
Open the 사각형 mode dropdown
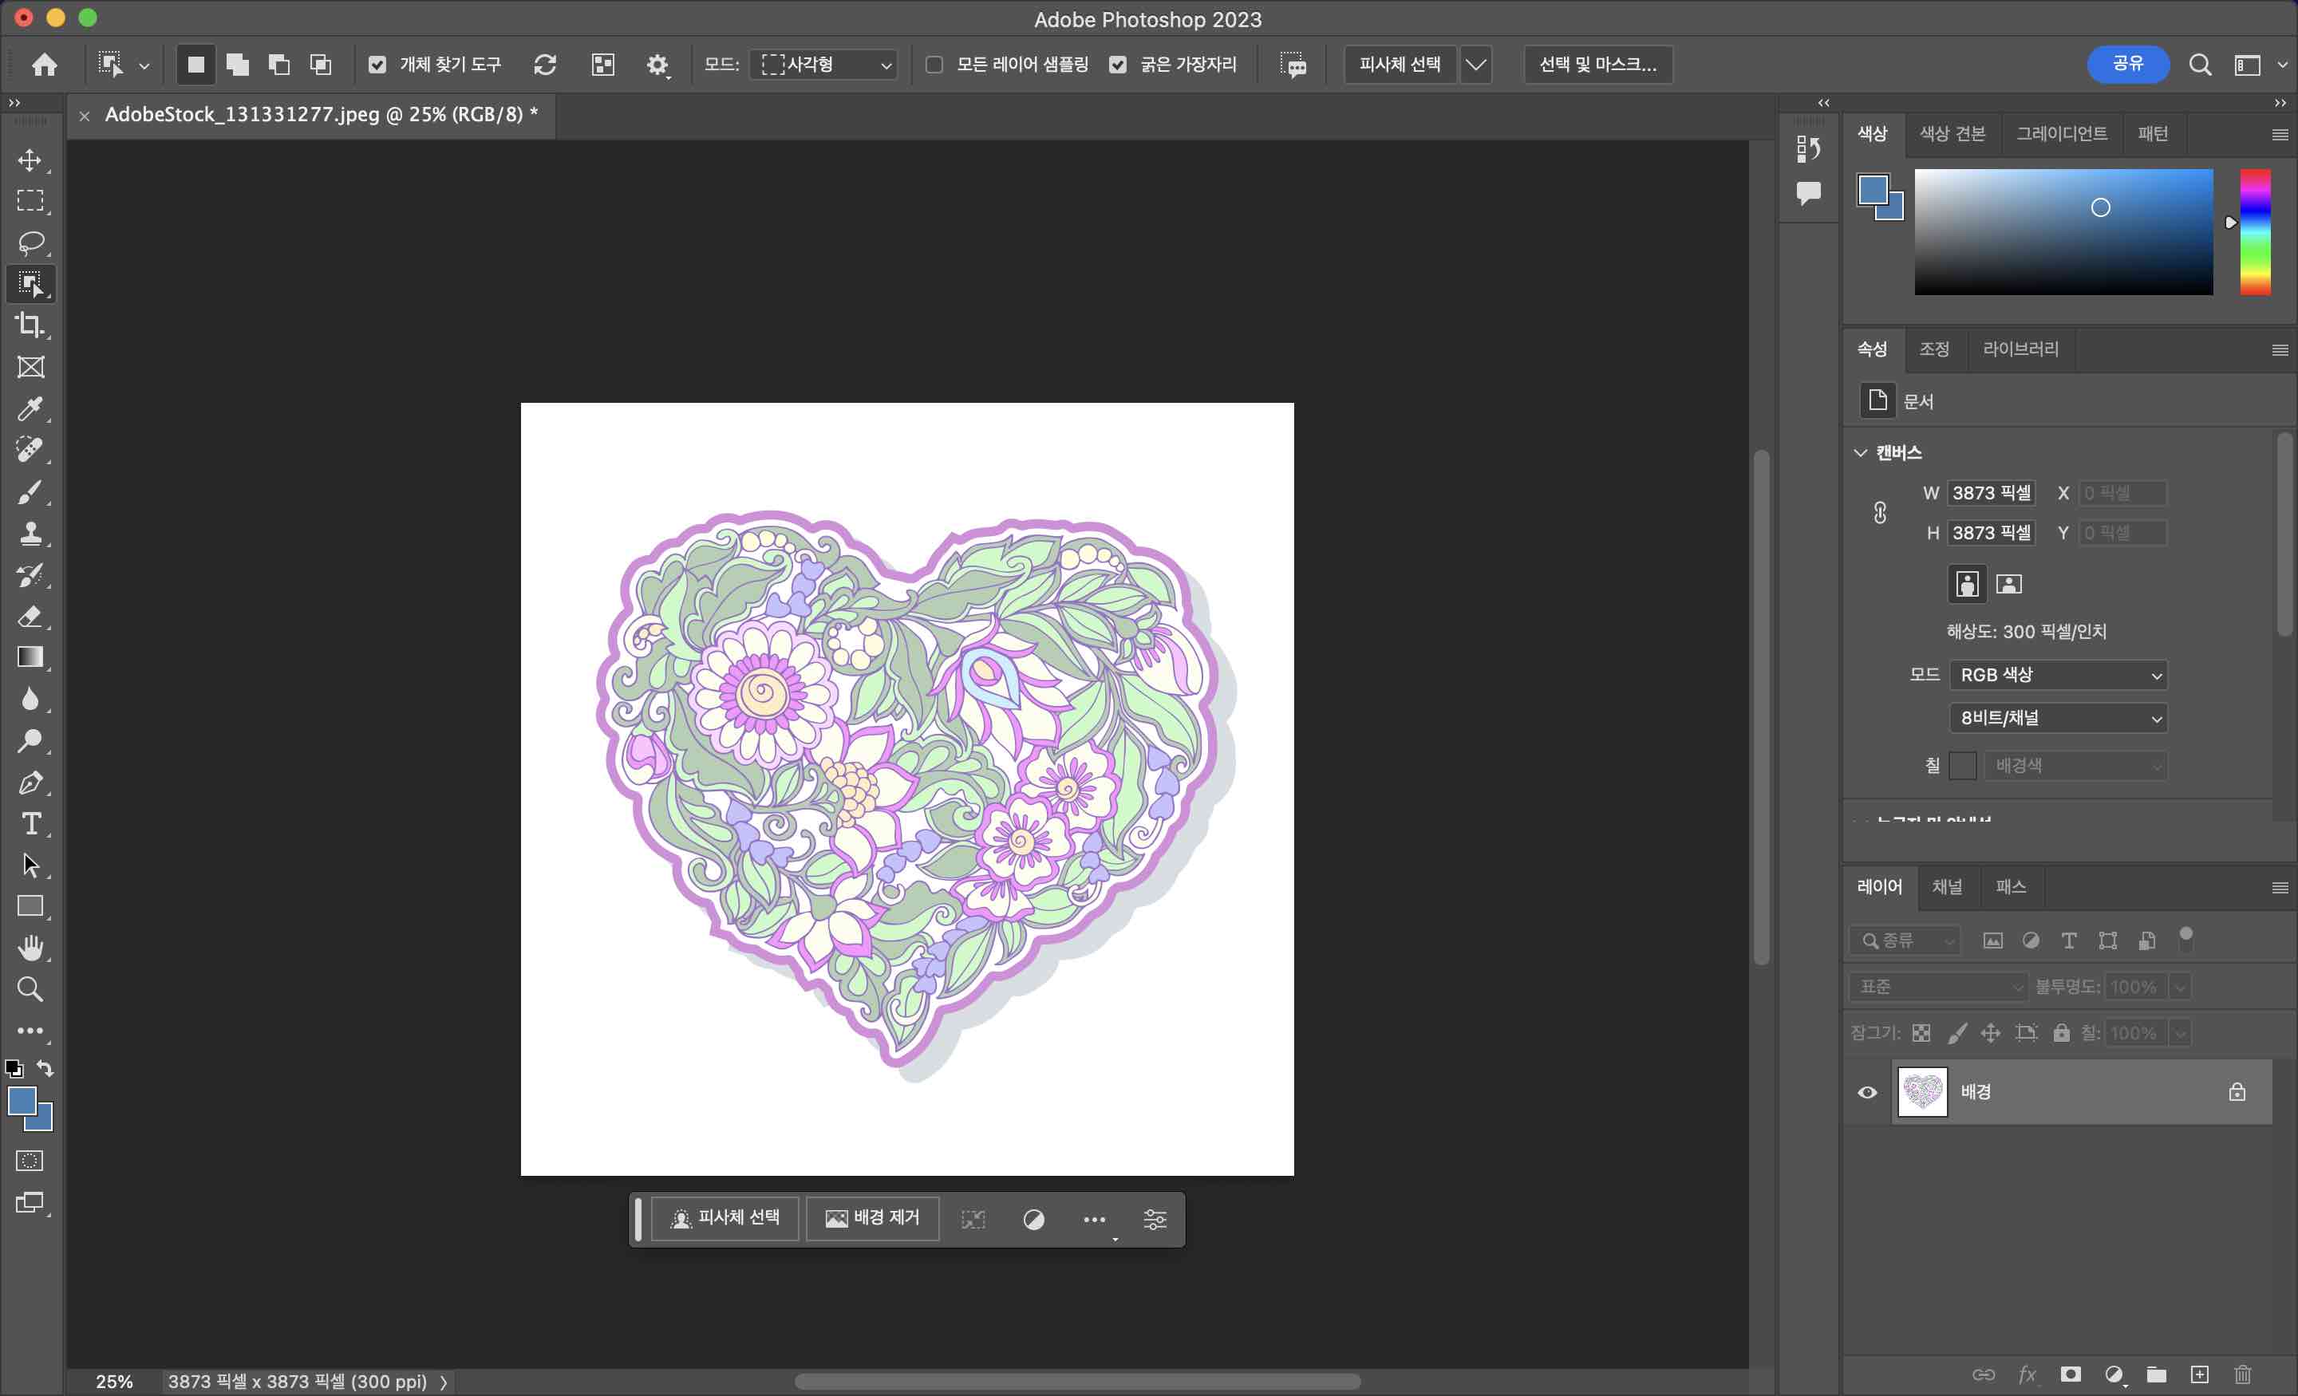824,65
